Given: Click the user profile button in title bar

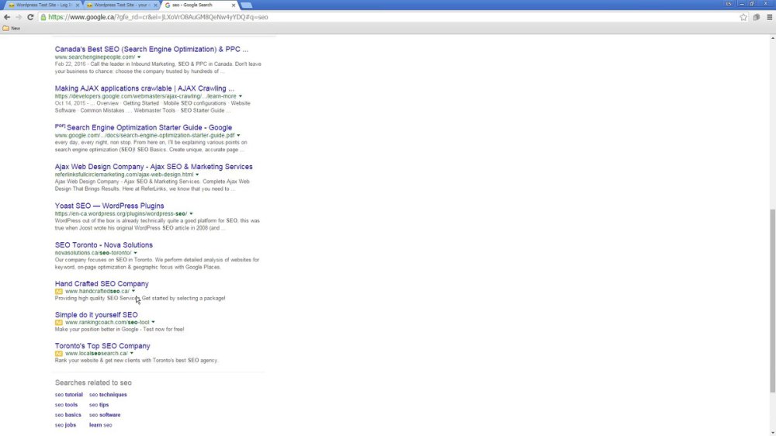Looking at the screenshot, I should tap(729, 4).
